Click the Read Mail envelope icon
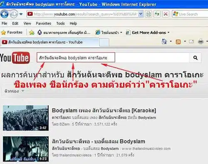This screenshot has height=164, width=208. [x=191, y=41]
